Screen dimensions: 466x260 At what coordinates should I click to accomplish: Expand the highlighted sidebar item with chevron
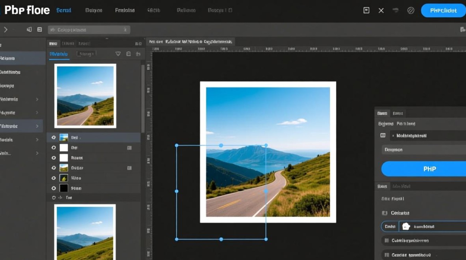[37, 126]
